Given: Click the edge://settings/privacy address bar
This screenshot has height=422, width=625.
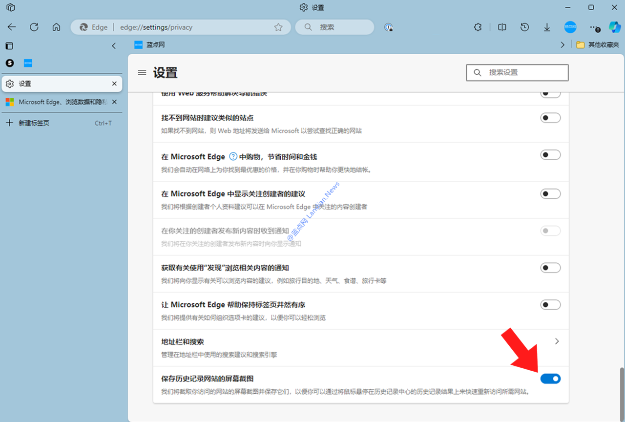Looking at the screenshot, I should [x=181, y=27].
